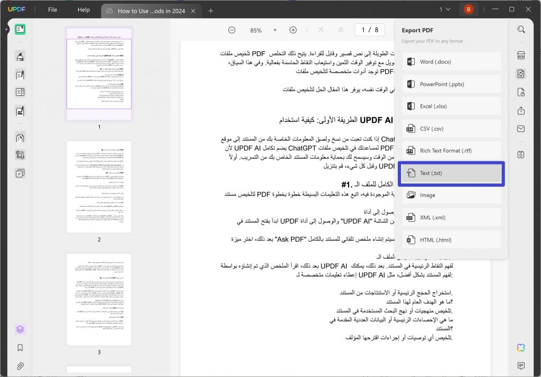Open the Search panel
Screen dimensions: 541x377
coord(521,29)
